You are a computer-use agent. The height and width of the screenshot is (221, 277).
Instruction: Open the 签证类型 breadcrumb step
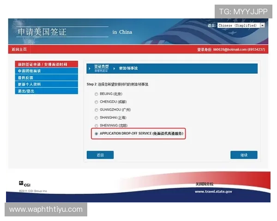click(x=101, y=66)
